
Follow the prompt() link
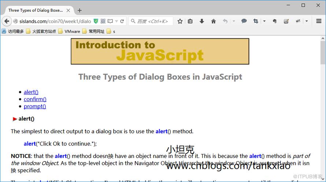35,106
